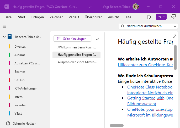Open the Inventar section
This screenshot has height=128, width=180.
[20, 105]
